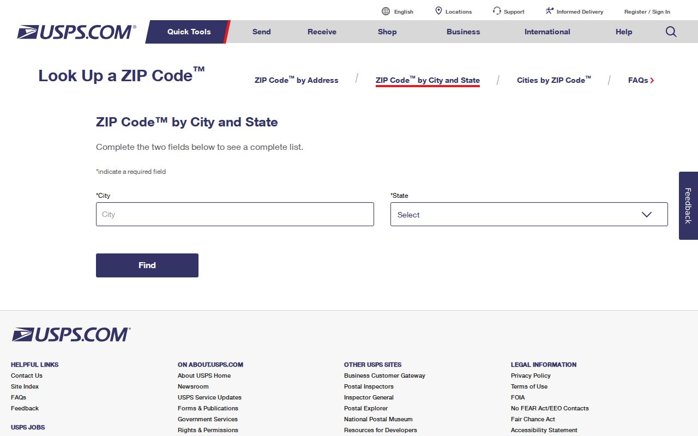This screenshot has width=698, height=436.
Task: Open the Help menu
Action: 624,32
